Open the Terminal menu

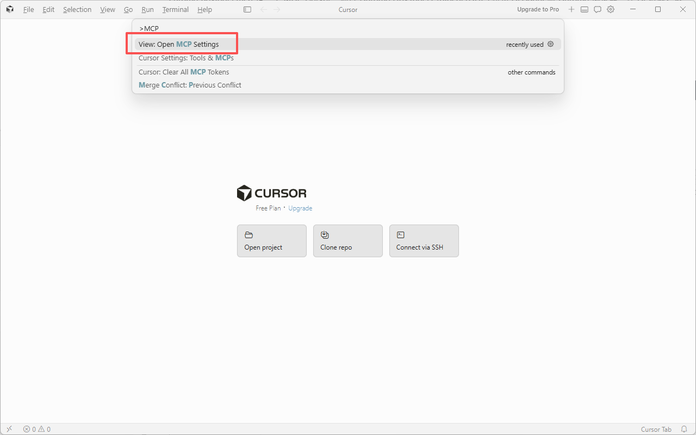click(x=176, y=9)
